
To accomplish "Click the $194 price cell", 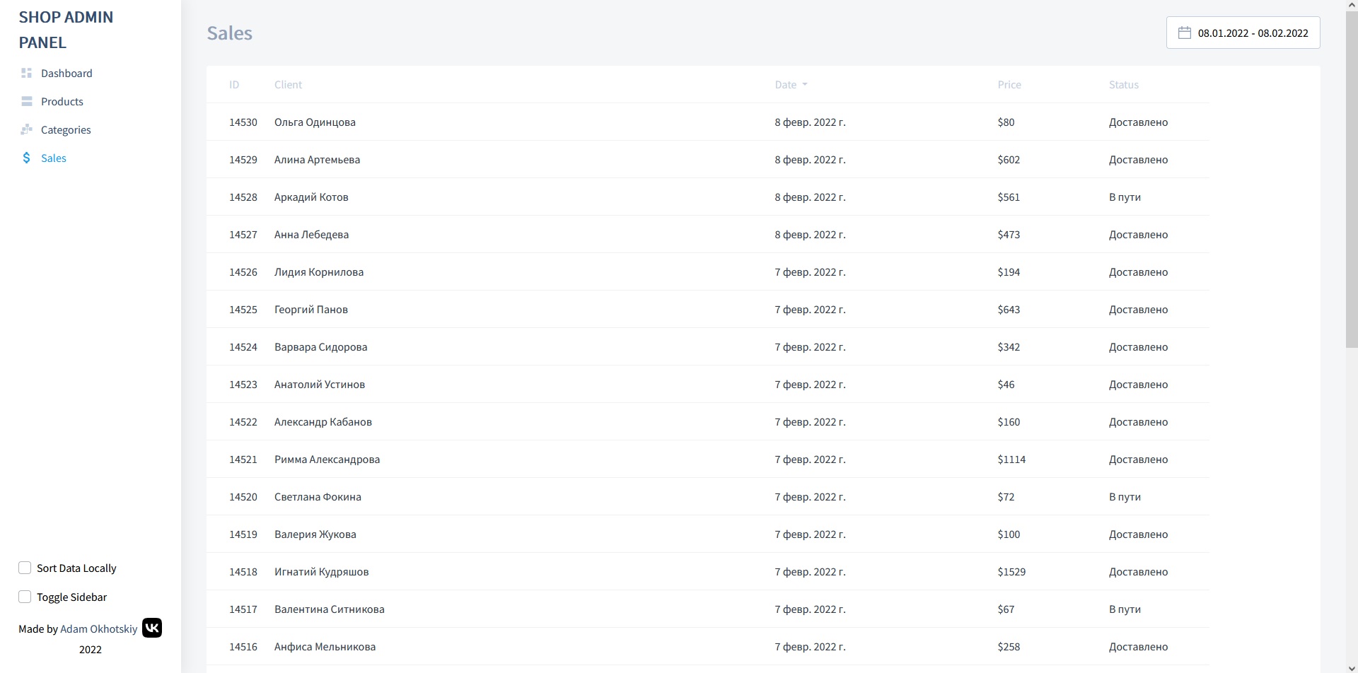I will tap(1009, 272).
